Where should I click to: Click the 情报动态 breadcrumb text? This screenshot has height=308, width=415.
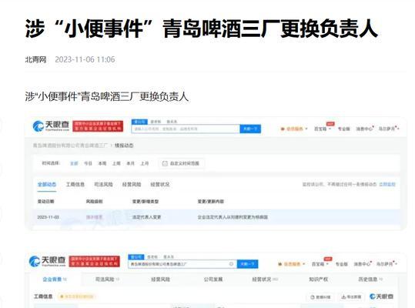[x=124, y=146]
